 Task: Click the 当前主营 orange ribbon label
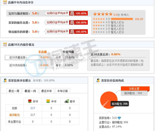pos(135,89)
